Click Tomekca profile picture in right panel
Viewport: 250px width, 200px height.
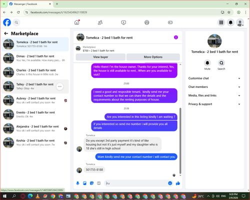point(214,41)
